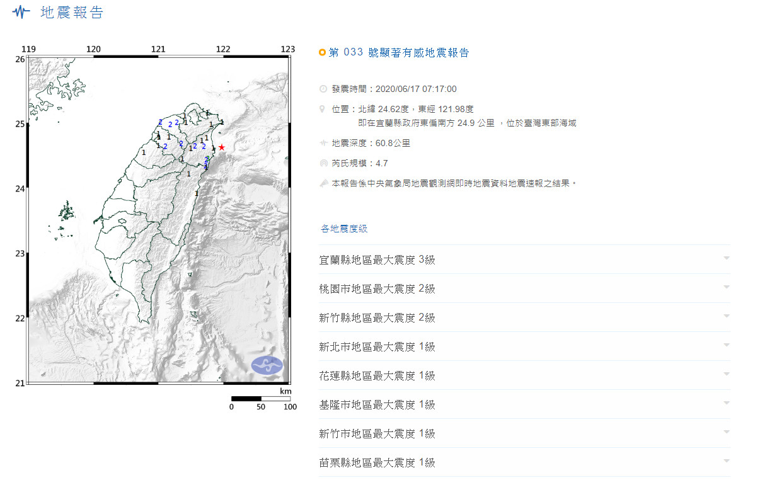This screenshot has width=772, height=502.
Task: Click the pushpin icon before the report note
Action: [323, 183]
